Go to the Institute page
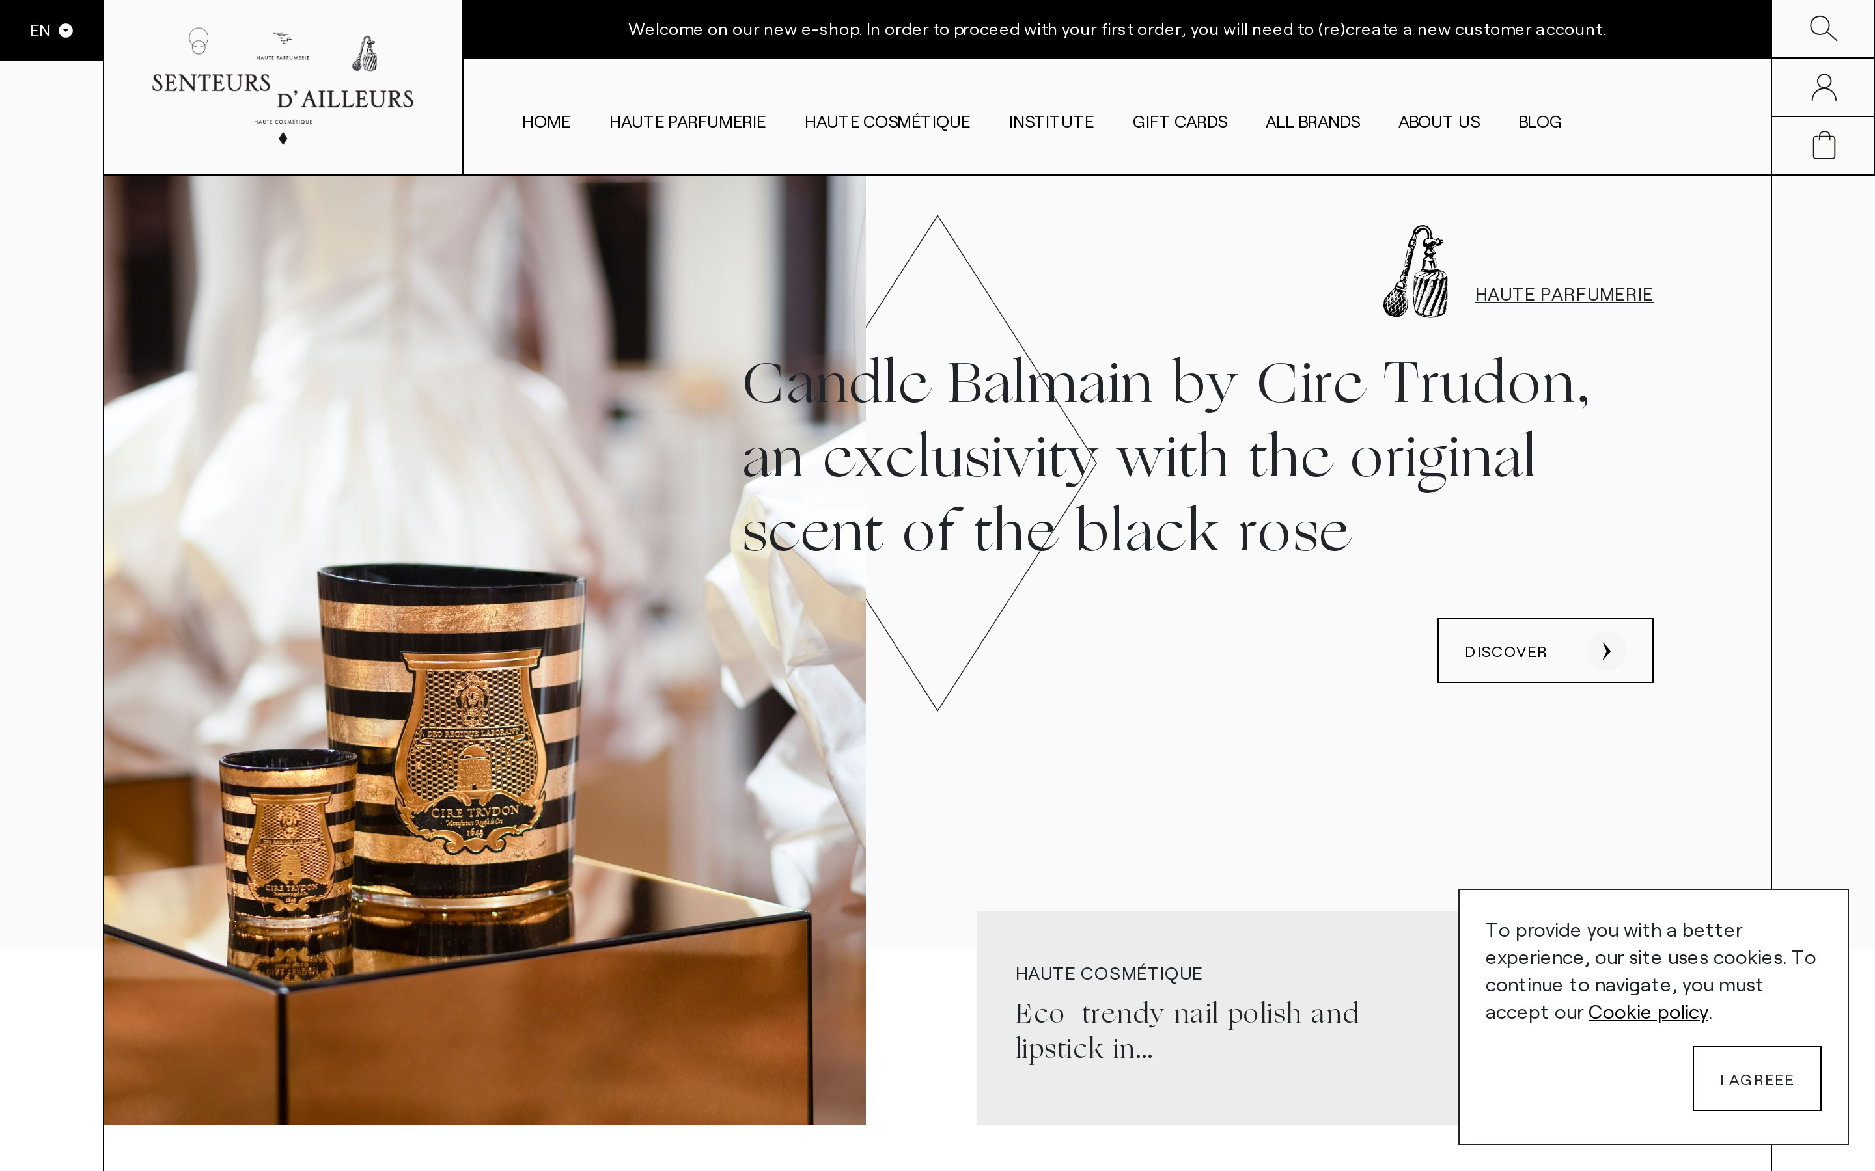This screenshot has width=1875, height=1171. (1051, 122)
